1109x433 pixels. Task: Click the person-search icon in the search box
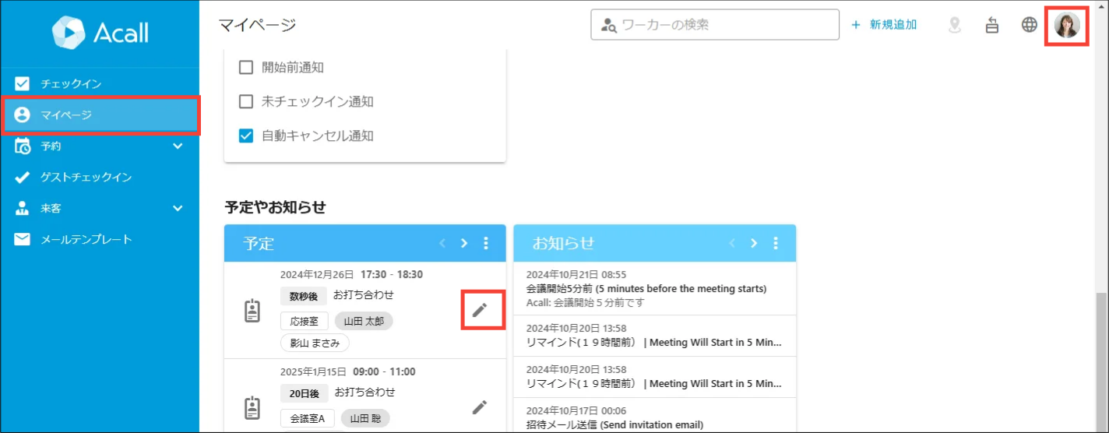click(x=609, y=25)
